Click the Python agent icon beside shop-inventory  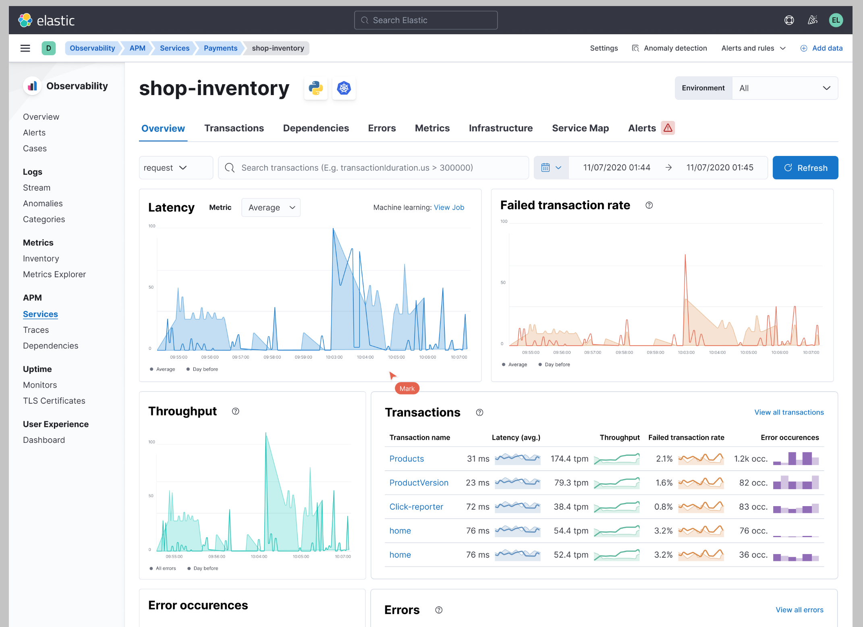click(x=316, y=88)
